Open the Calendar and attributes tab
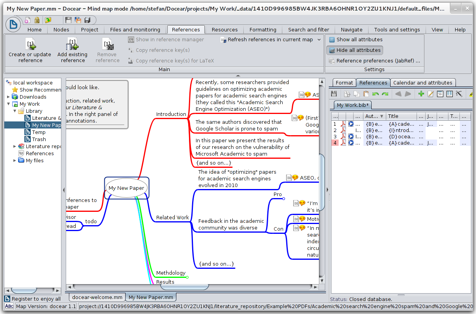 [422, 83]
